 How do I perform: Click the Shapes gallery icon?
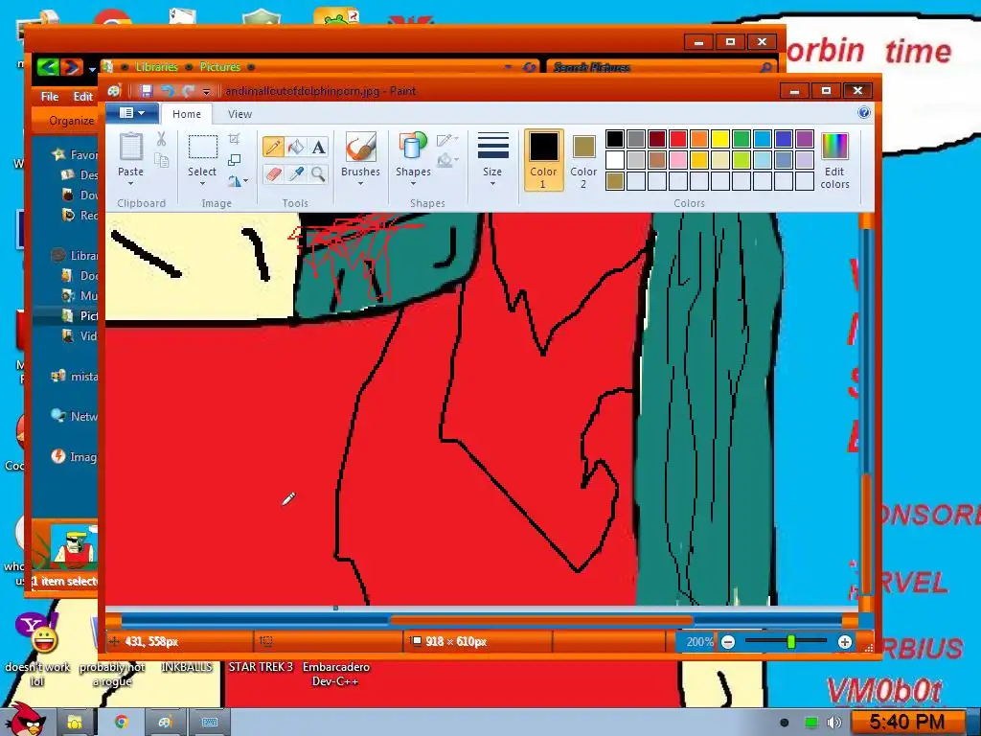[x=413, y=147]
